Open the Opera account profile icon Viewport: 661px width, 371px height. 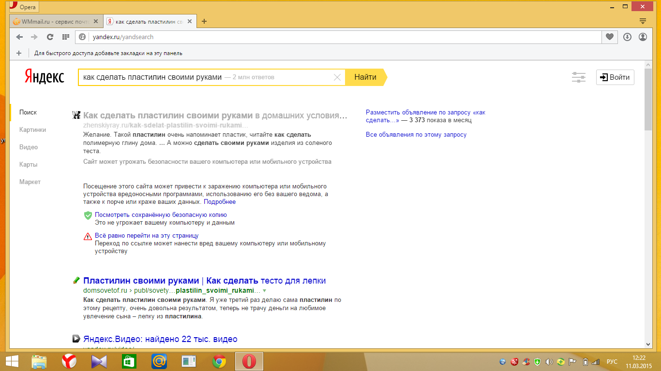click(x=643, y=37)
